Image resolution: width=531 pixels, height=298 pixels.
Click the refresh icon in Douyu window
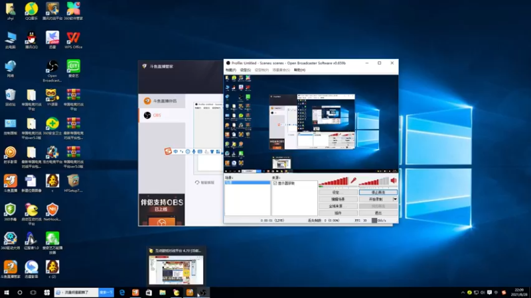tap(197, 183)
